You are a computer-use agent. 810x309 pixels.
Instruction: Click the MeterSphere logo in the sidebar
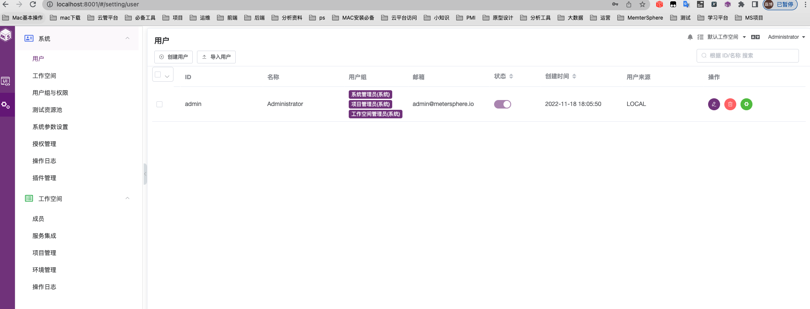[6, 36]
